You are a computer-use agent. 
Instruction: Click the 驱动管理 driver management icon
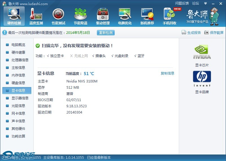click(103, 16)
